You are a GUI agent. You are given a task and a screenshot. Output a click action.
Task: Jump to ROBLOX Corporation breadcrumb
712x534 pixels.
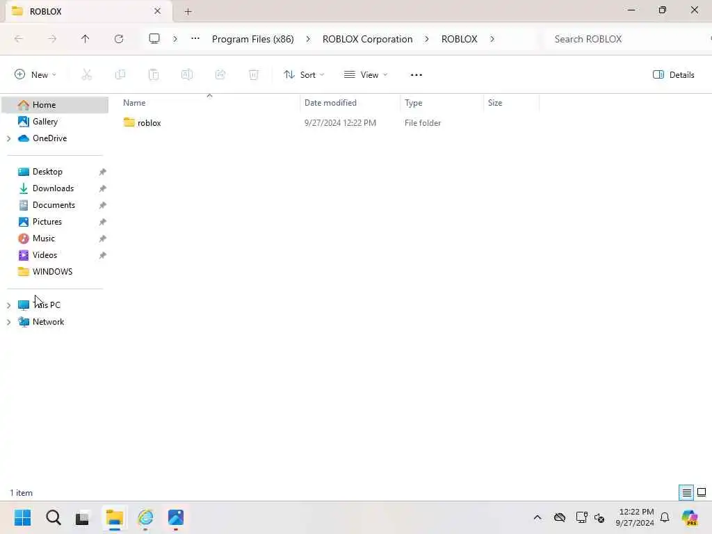(367, 39)
